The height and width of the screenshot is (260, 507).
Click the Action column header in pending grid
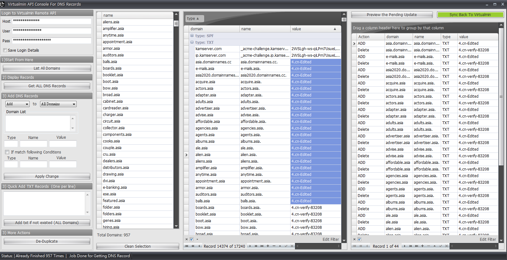[370, 37]
